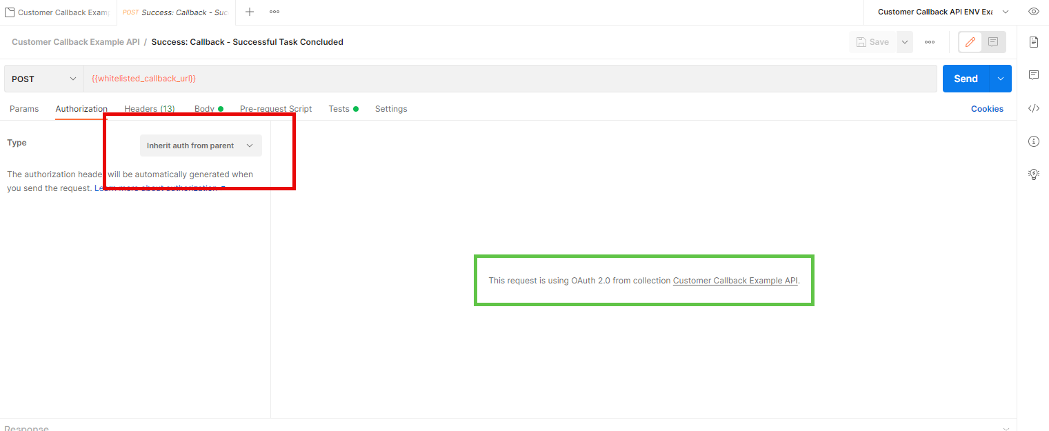Open Headers (13) tab

click(150, 109)
